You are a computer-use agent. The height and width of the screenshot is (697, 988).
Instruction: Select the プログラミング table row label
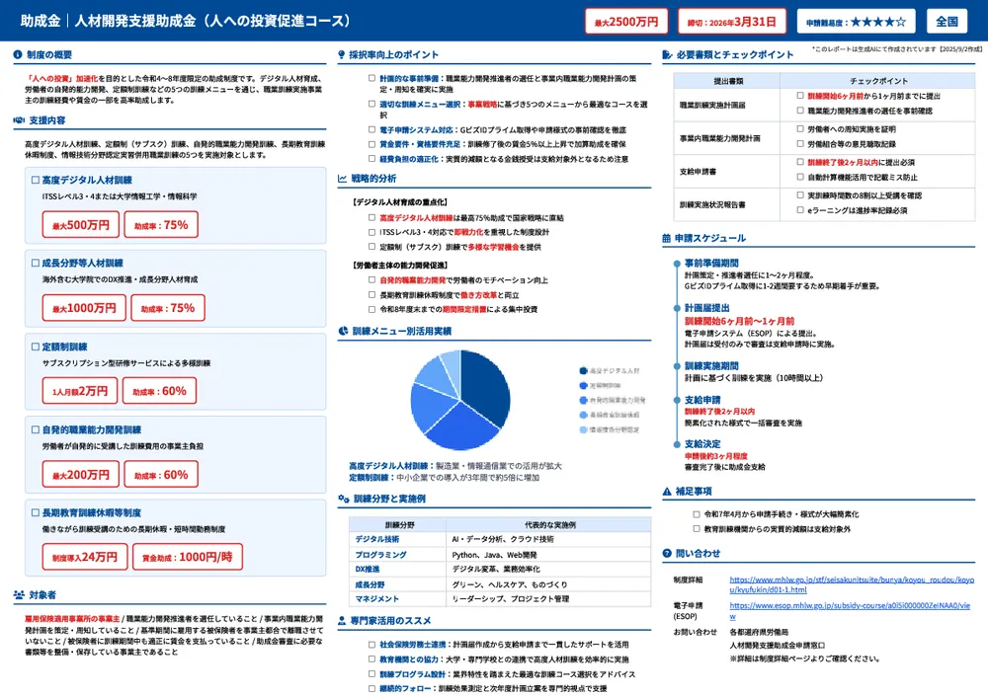(380, 556)
